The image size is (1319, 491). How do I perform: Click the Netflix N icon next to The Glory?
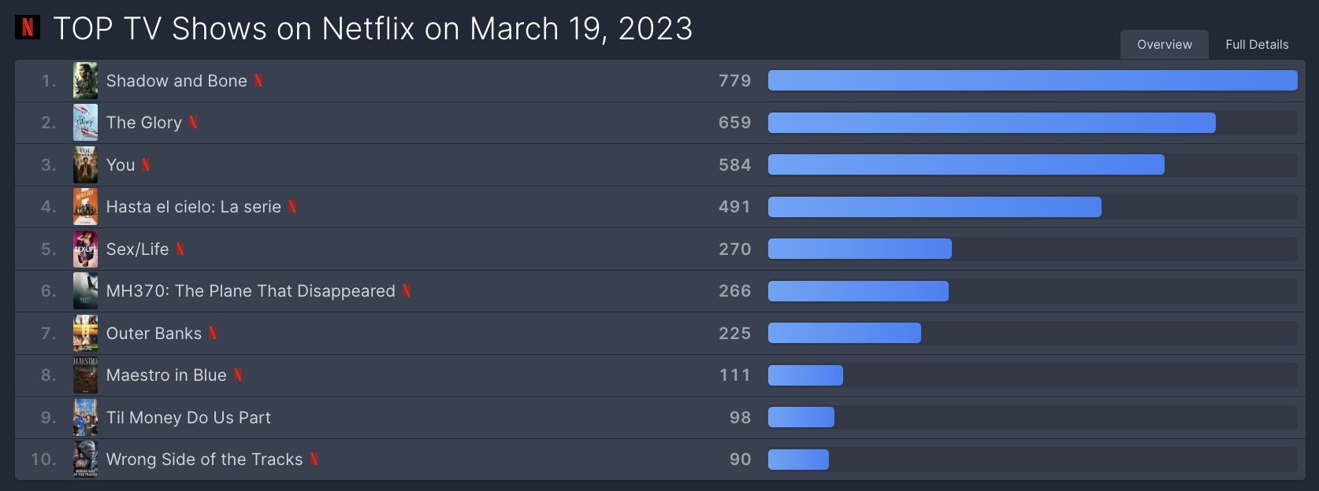[x=193, y=122]
